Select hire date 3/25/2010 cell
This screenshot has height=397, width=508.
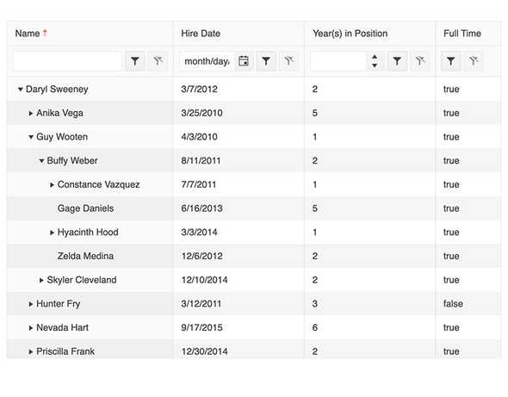[239, 113]
